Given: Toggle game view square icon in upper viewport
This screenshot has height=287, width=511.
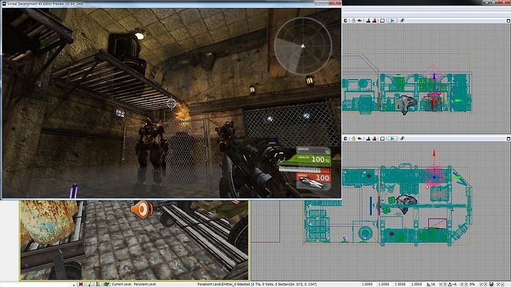Looking at the screenshot, I should click(383, 21).
